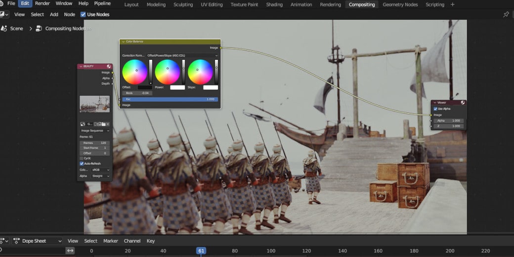Click the Slope color wheel
This screenshot has height=257, width=514.
(x=200, y=72)
